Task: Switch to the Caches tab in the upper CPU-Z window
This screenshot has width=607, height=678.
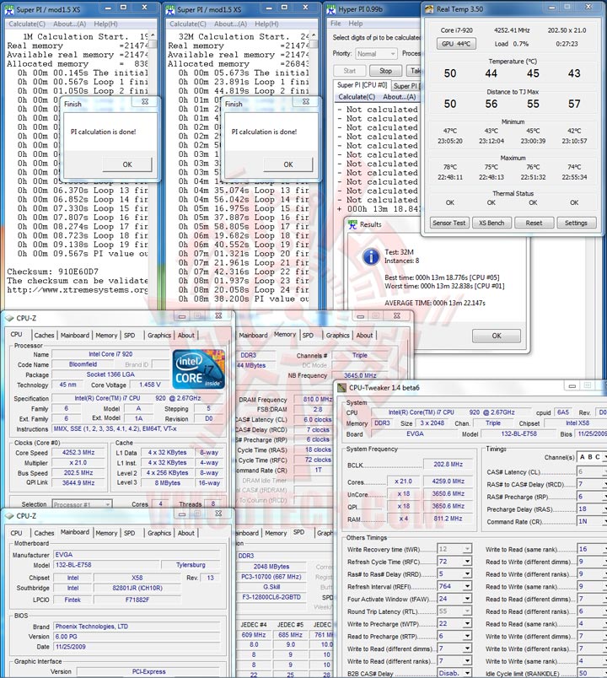Action: pos(44,335)
